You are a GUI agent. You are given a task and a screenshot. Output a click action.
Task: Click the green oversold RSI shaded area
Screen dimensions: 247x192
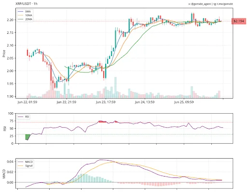pos(27,137)
